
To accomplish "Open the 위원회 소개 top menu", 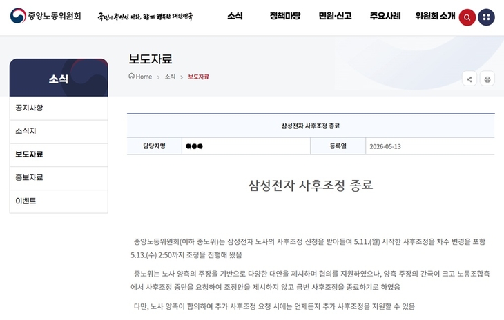I will tap(435, 16).
